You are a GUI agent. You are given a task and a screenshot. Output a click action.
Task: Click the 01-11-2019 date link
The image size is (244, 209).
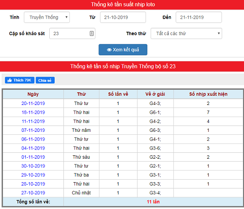(33, 157)
